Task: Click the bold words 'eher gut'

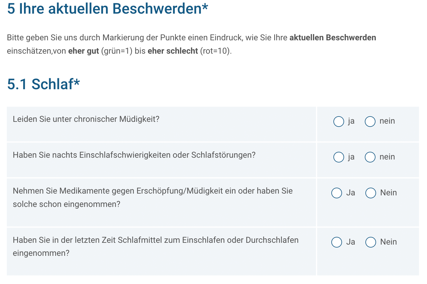Action: (84, 51)
